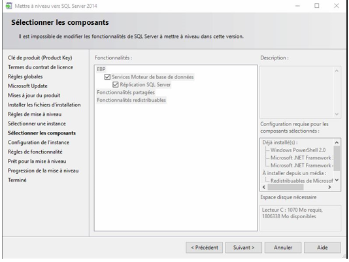Toggle Services Moteur de base de données checkbox
This screenshot has height=262, width=349.
[107, 77]
